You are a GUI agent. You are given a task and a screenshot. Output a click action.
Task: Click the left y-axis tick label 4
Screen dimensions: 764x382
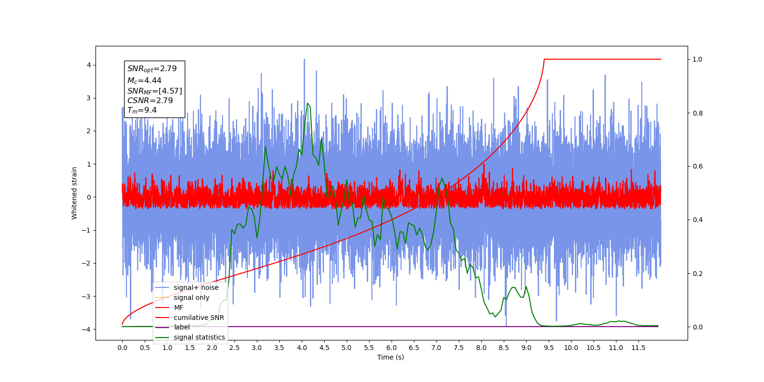[89, 65]
